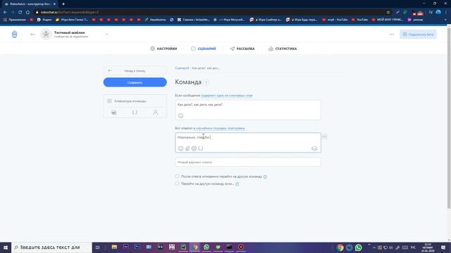Click the info icon next to Команда
Viewport: 451px width, 253px height.
206,83
